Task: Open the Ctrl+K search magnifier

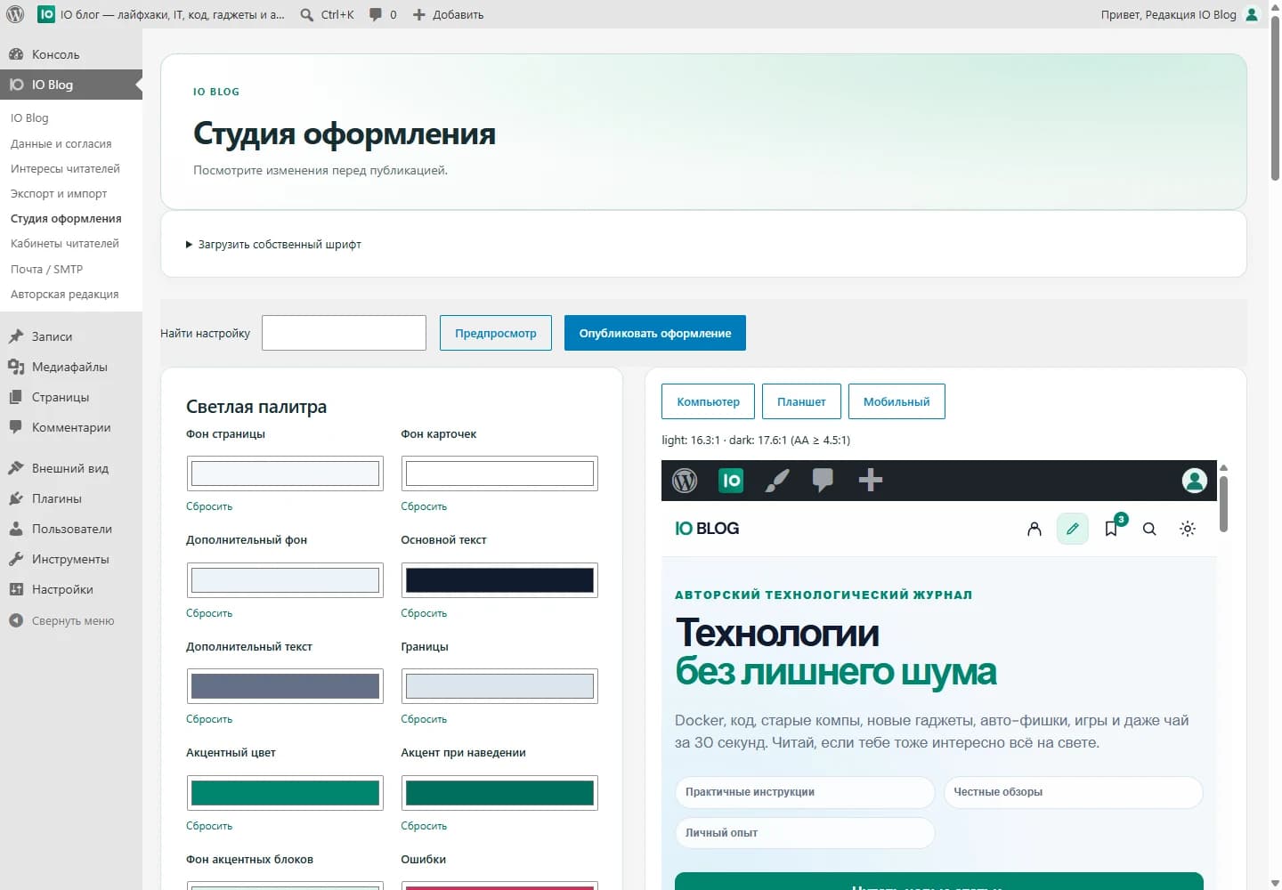Action: [306, 14]
